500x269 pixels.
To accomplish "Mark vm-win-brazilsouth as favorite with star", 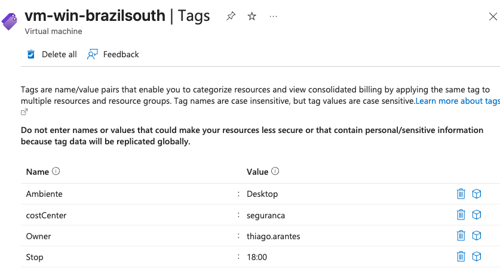I will (x=252, y=16).
